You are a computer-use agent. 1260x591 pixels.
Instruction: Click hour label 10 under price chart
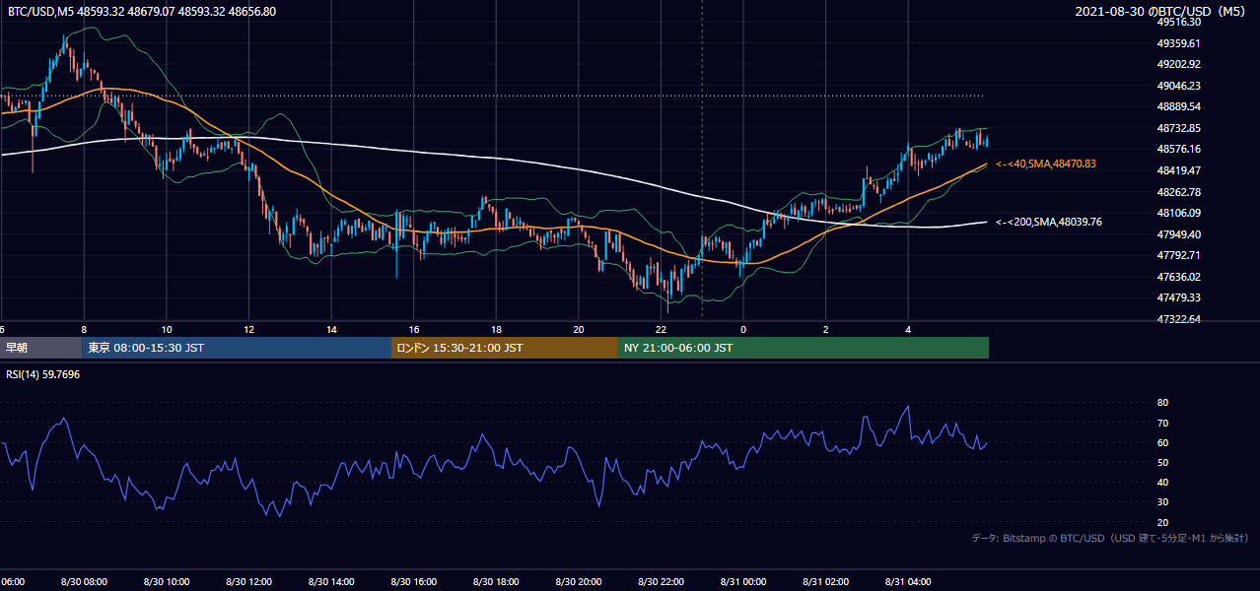click(x=167, y=329)
